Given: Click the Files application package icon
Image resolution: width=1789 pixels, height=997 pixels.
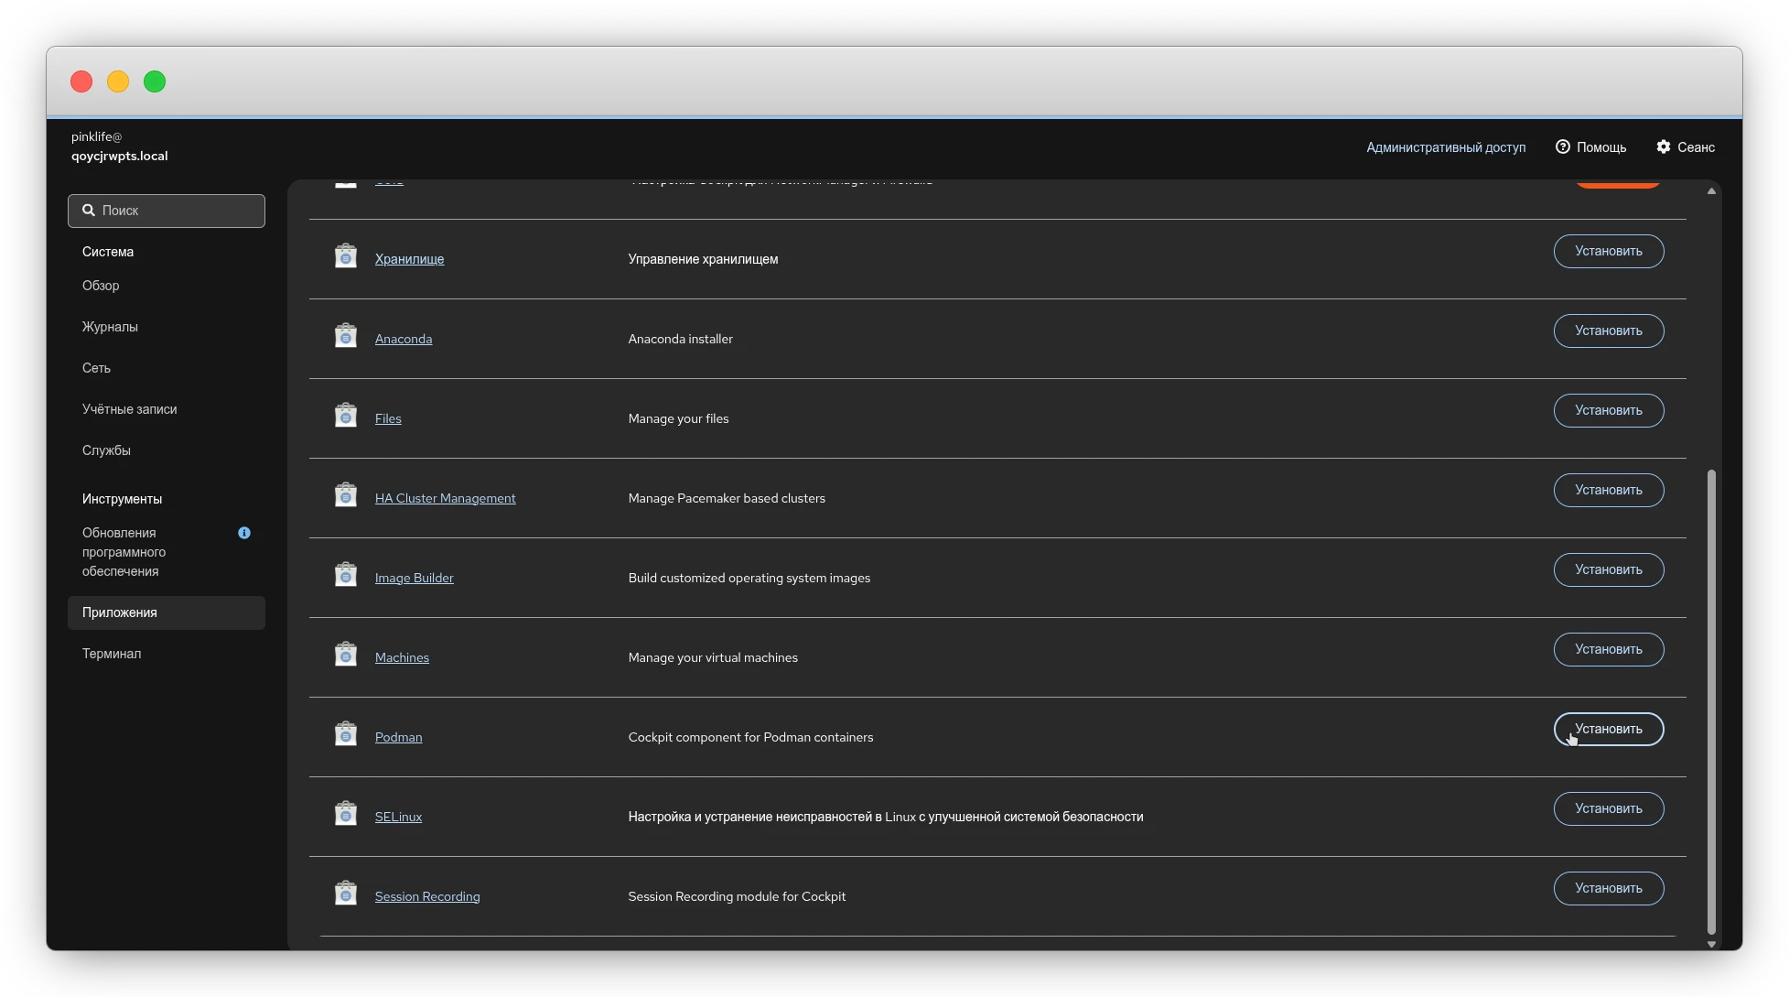Looking at the screenshot, I should click(x=345, y=416).
